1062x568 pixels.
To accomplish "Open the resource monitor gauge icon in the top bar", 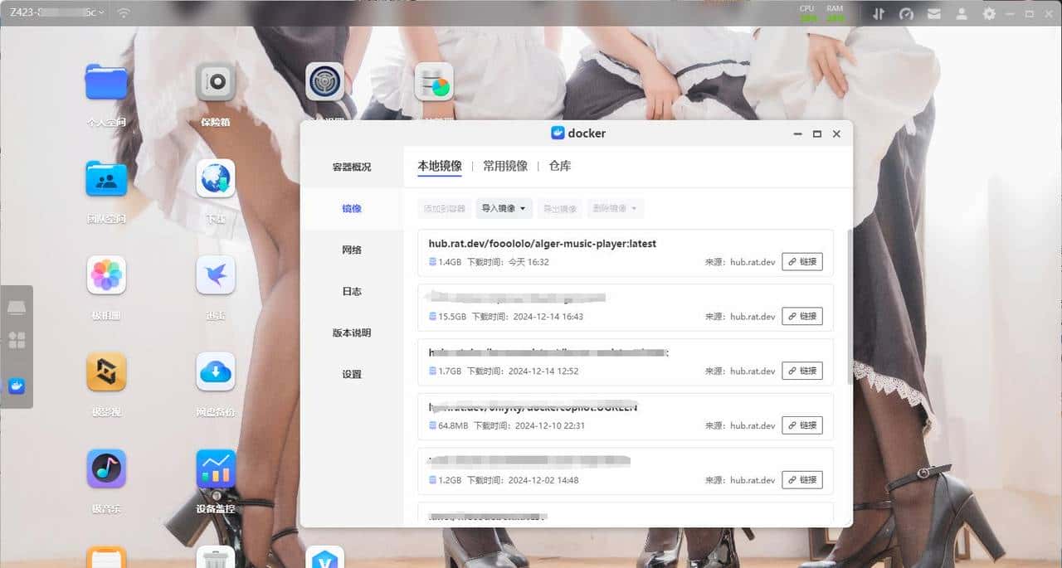I will [906, 13].
